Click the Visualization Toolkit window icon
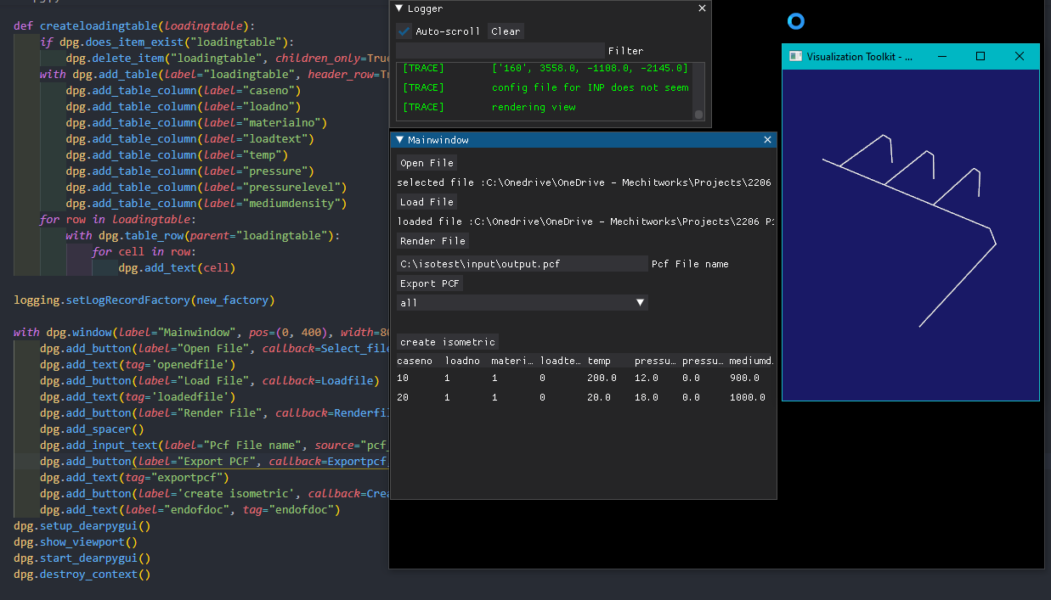The width and height of the screenshot is (1051, 600). point(795,56)
